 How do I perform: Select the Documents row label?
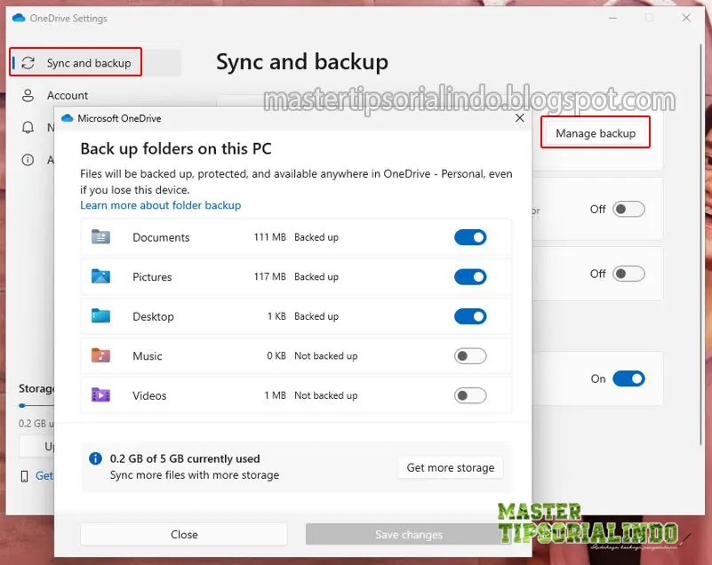pyautogui.click(x=161, y=237)
